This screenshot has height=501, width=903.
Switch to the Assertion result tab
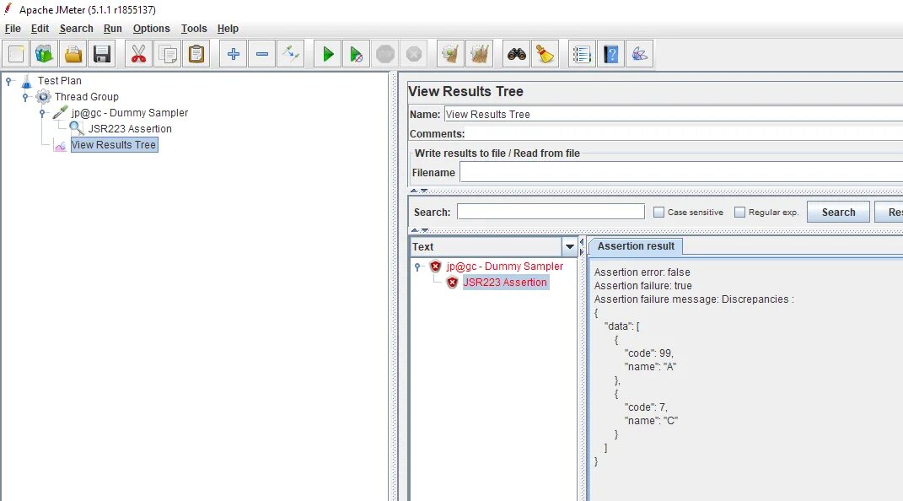click(x=636, y=246)
